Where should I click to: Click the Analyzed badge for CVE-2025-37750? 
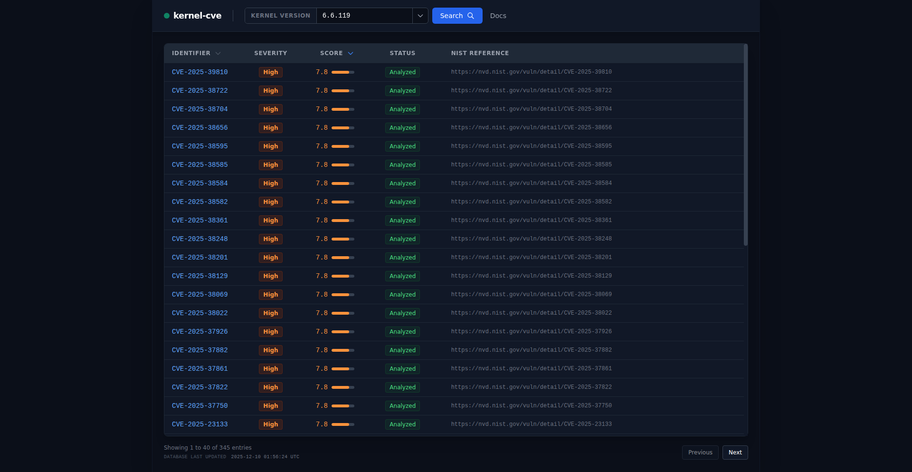click(x=402, y=406)
